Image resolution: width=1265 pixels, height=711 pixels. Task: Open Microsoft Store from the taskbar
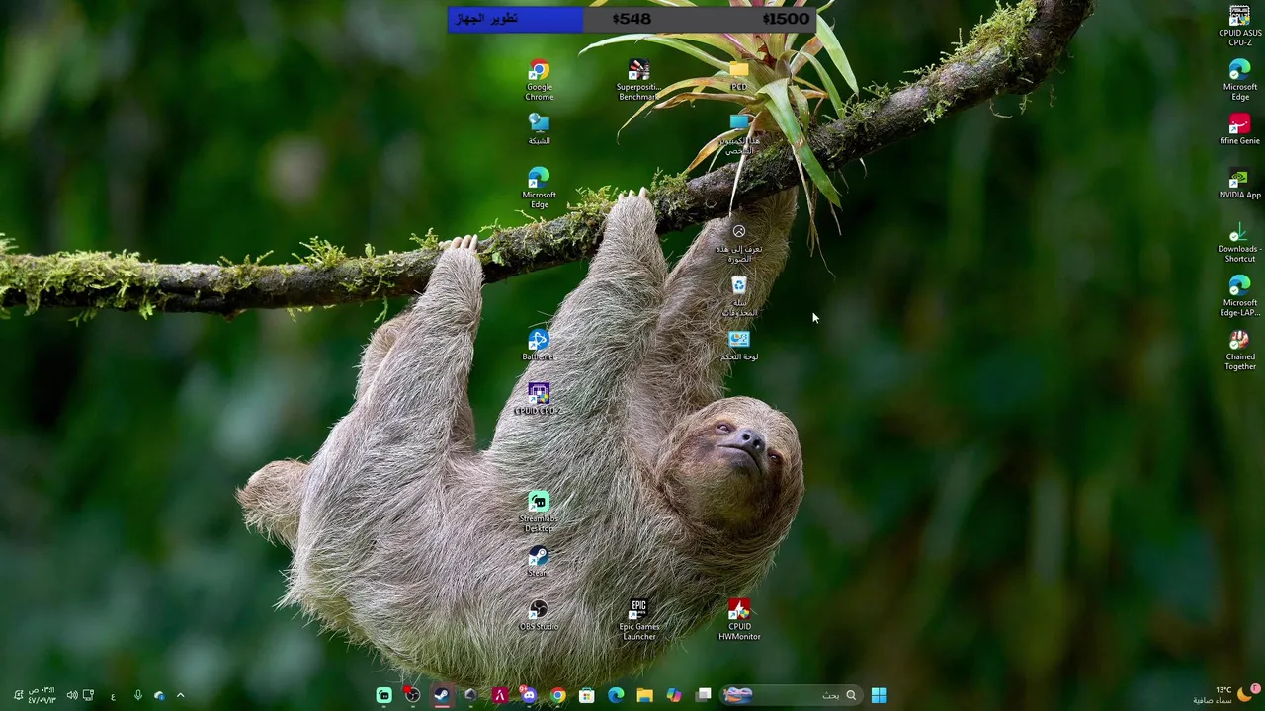coord(587,695)
